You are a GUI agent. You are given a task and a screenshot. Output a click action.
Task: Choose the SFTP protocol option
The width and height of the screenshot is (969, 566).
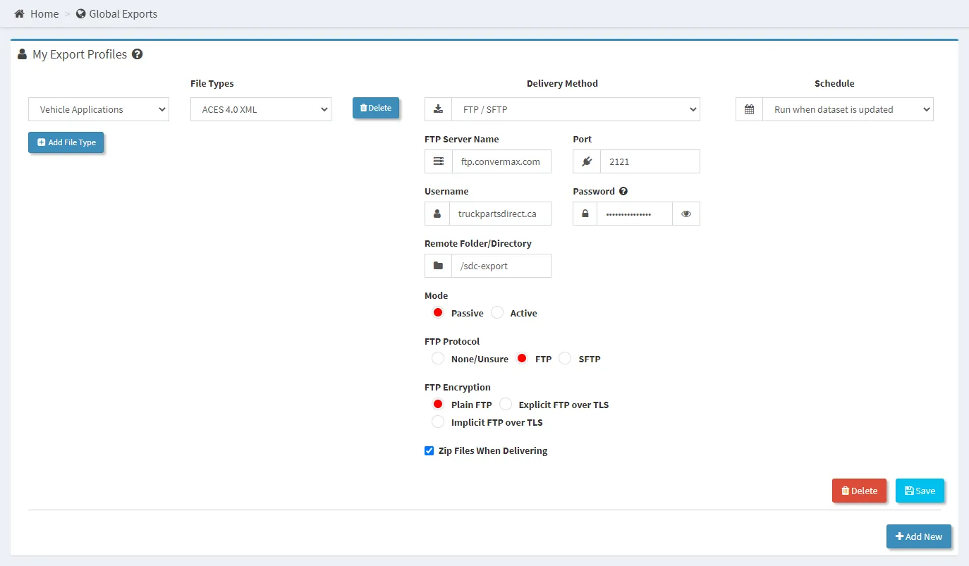pyautogui.click(x=565, y=359)
